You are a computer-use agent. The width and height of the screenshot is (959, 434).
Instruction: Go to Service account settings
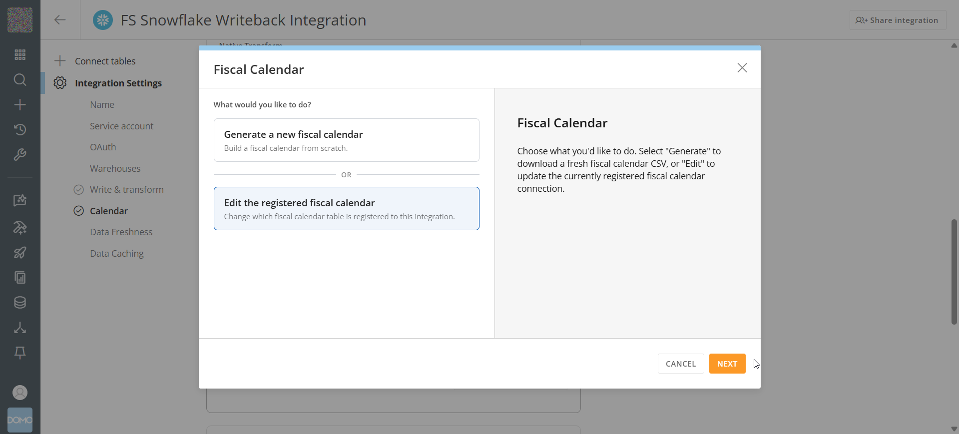coord(122,126)
